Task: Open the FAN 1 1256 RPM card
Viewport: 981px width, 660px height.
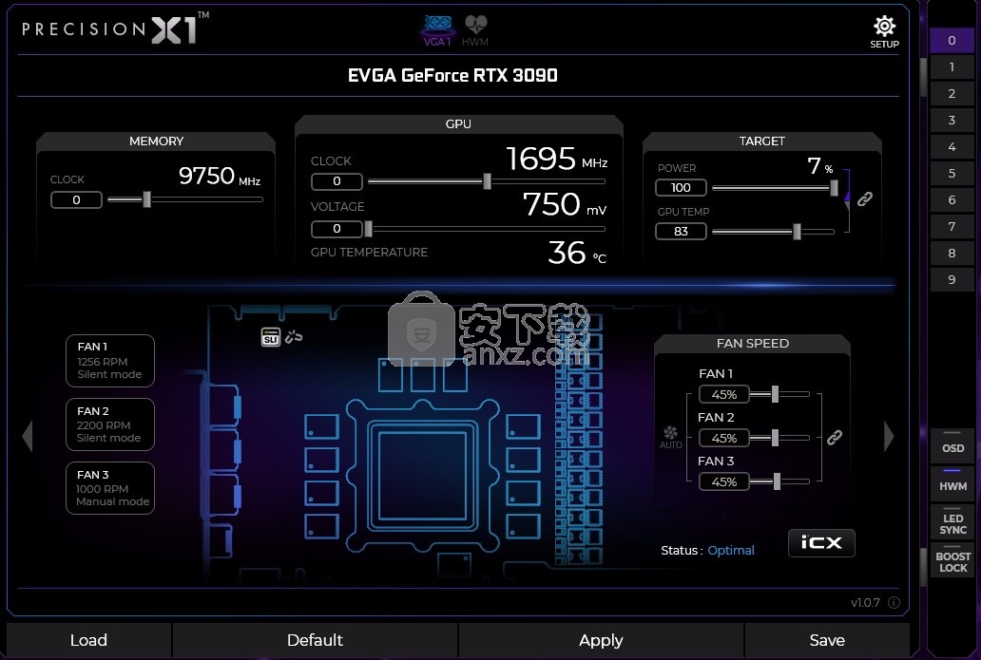Action: click(x=110, y=361)
